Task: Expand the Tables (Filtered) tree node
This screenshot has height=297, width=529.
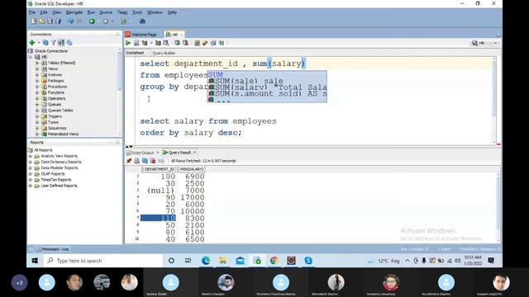Action: [37, 63]
